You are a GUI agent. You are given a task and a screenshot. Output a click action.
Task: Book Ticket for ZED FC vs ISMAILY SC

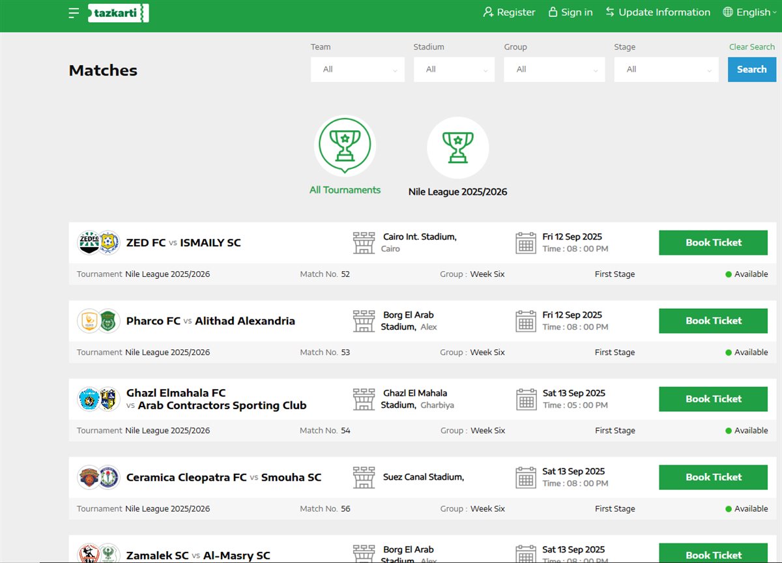click(x=714, y=242)
